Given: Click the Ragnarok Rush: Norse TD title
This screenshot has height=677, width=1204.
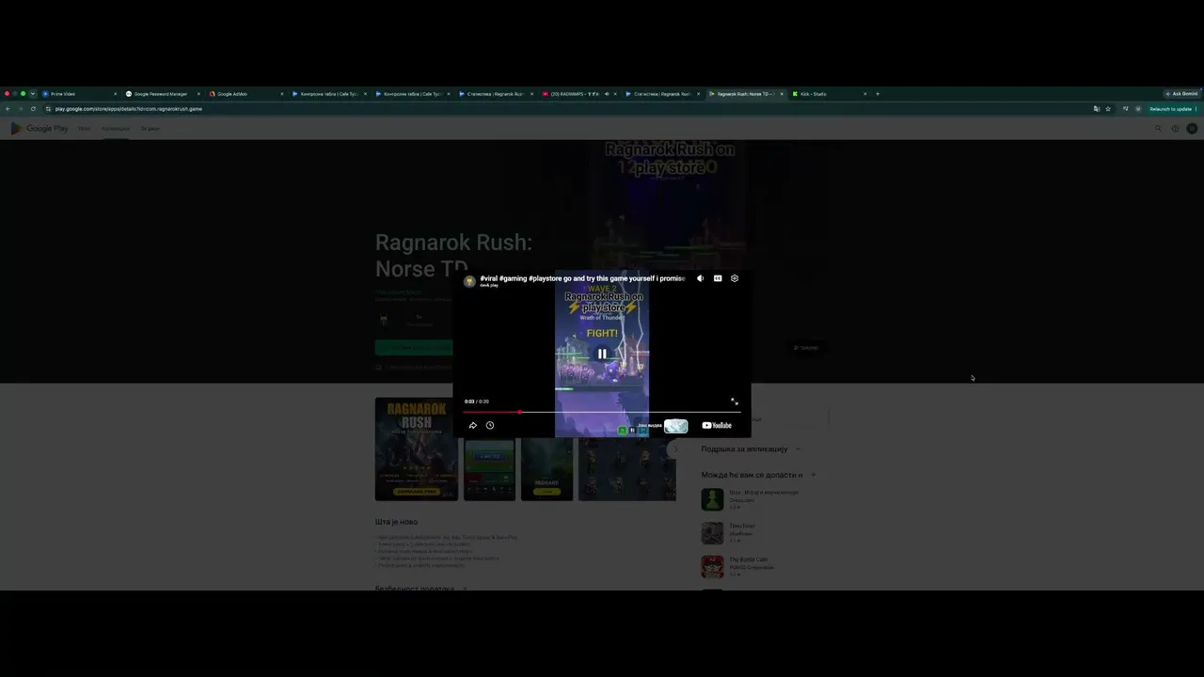Looking at the screenshot, I should click(453, 256).
